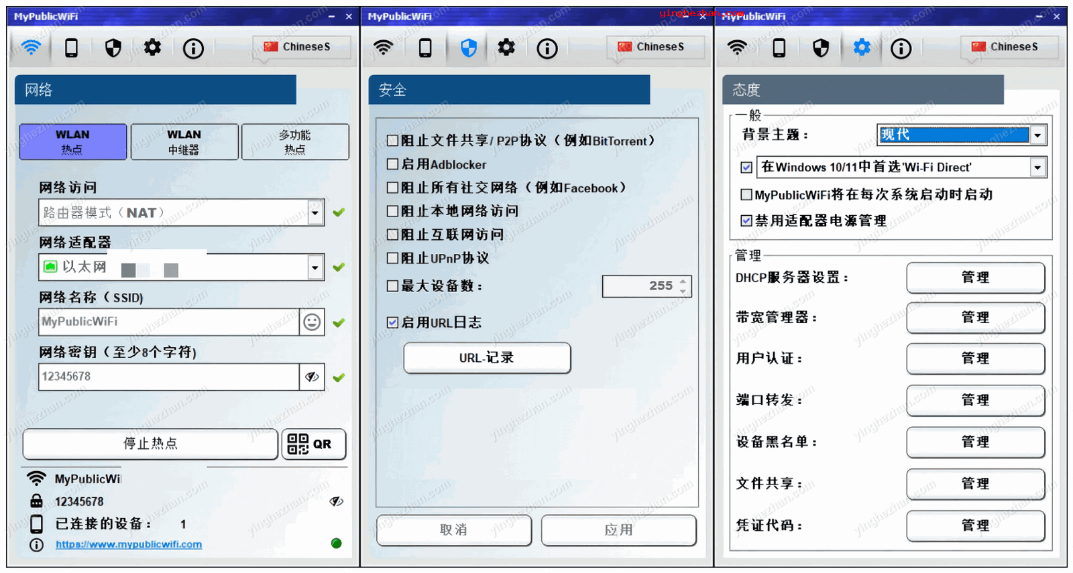This screenshot has width=1073, height=573.
Task: Select blue gear icon in right window
Action: [862, 48]
